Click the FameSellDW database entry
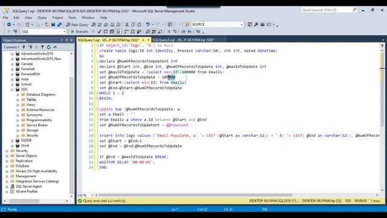This screenshot has width=387, height=218. pos(30,74)
